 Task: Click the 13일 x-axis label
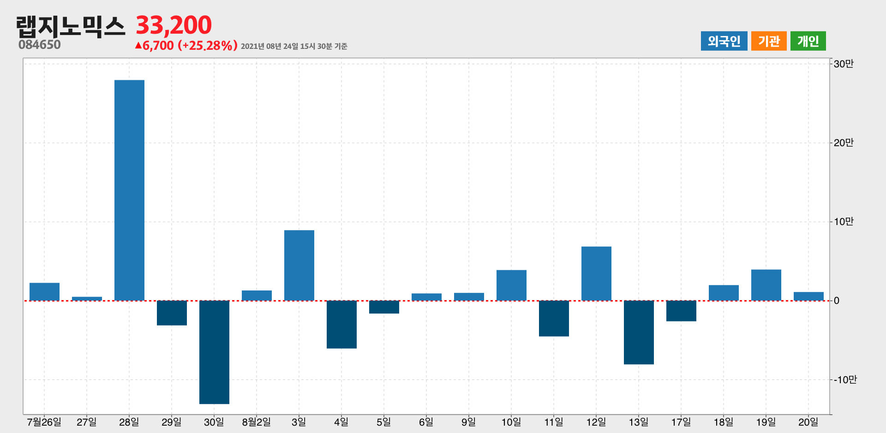click(639, 422)
